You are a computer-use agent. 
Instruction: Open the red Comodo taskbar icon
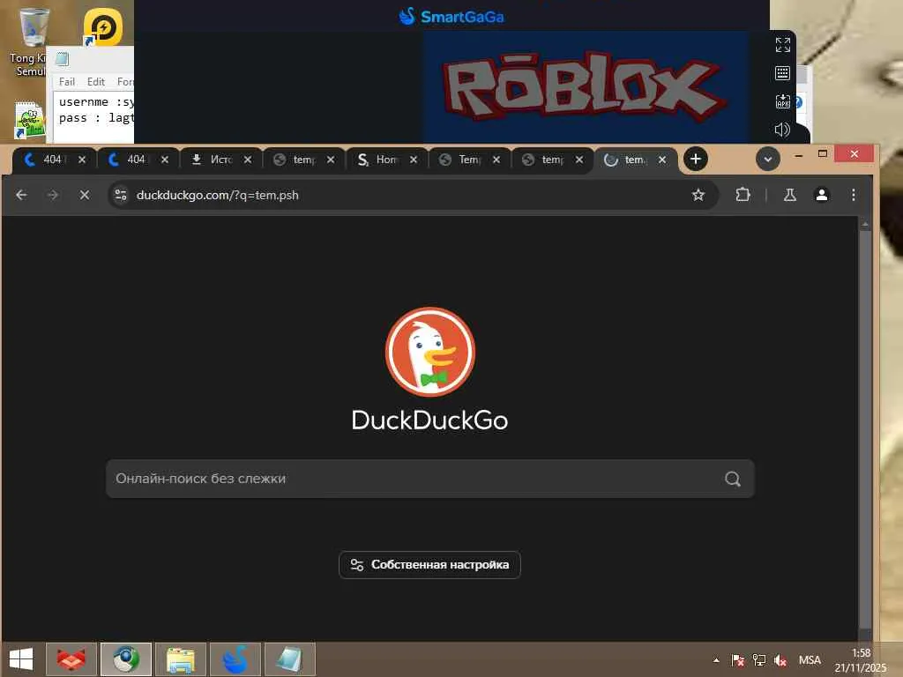(x=71, y=659)
